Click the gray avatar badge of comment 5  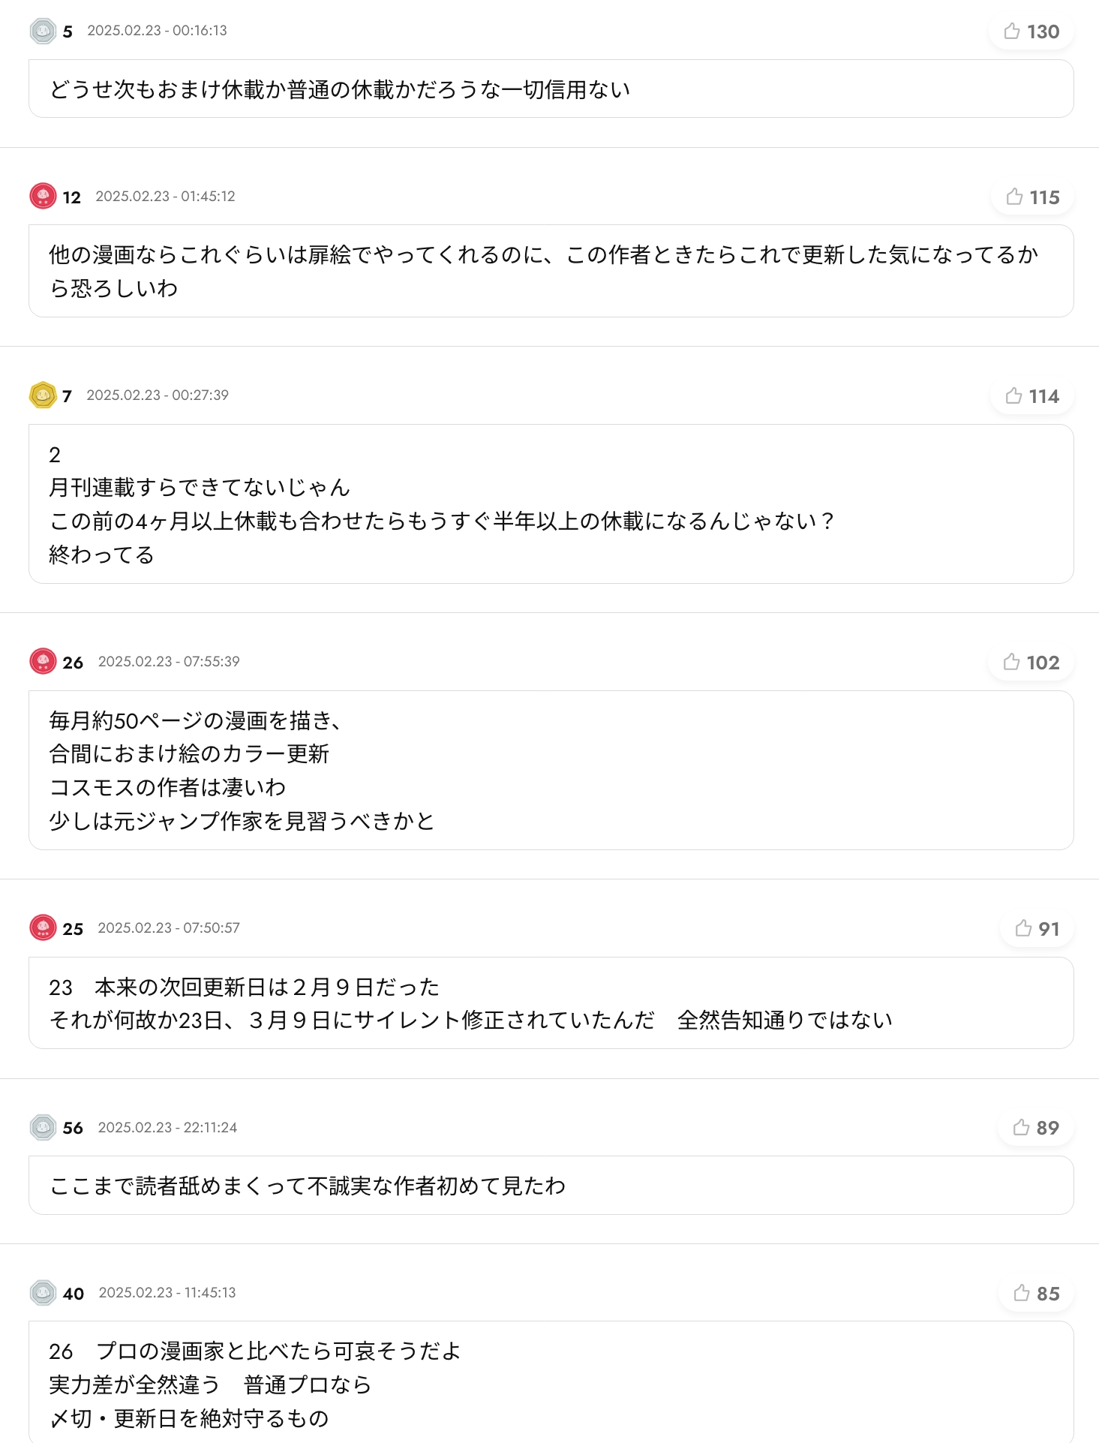click(43, 32)
